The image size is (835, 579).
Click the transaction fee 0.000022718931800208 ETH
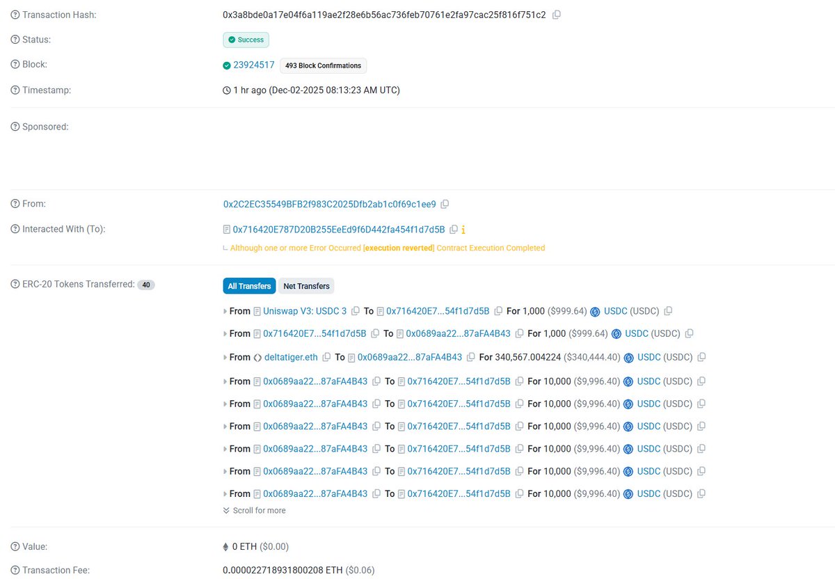pos(283,570)
